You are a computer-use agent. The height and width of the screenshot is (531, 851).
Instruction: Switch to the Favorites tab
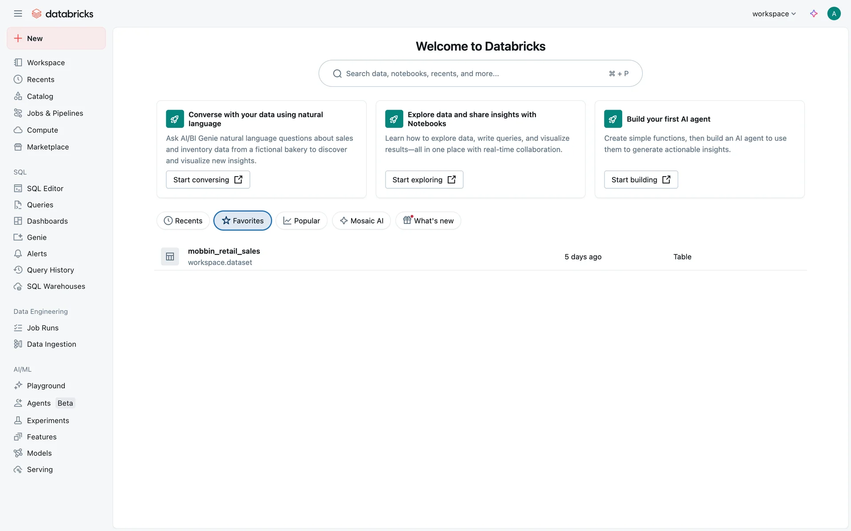[242, 221]
